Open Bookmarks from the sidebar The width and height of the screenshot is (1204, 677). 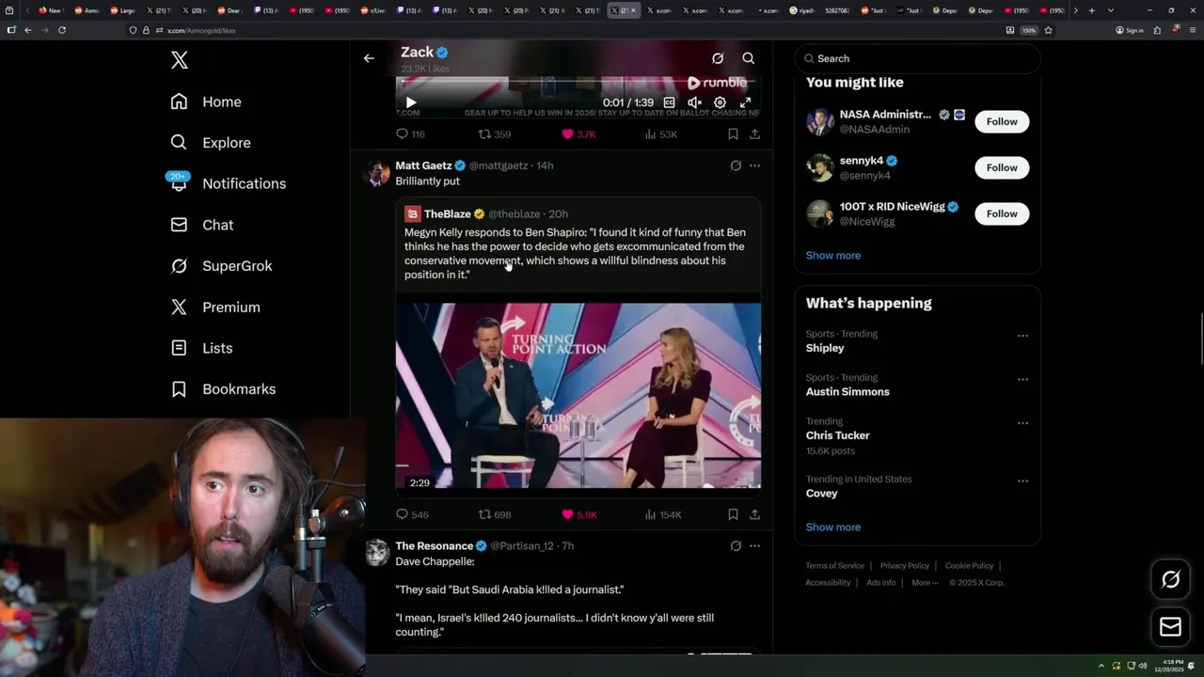(223, 389)
